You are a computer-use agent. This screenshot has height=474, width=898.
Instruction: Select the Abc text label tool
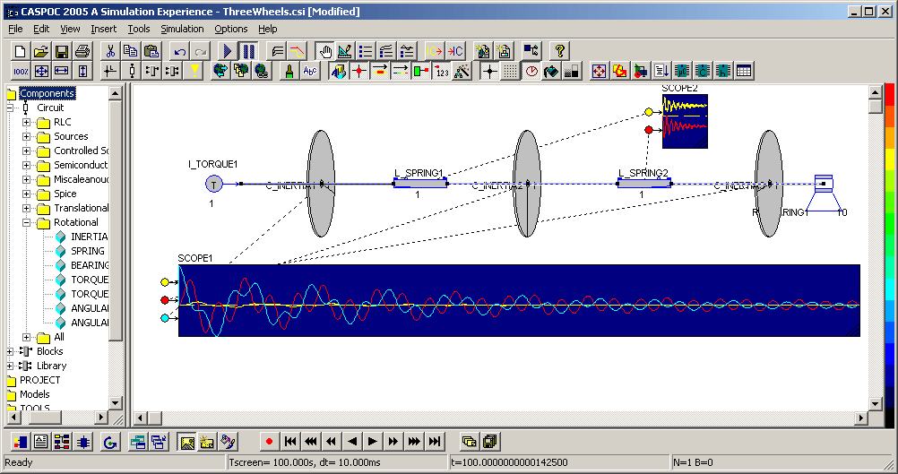coord(310,71)
